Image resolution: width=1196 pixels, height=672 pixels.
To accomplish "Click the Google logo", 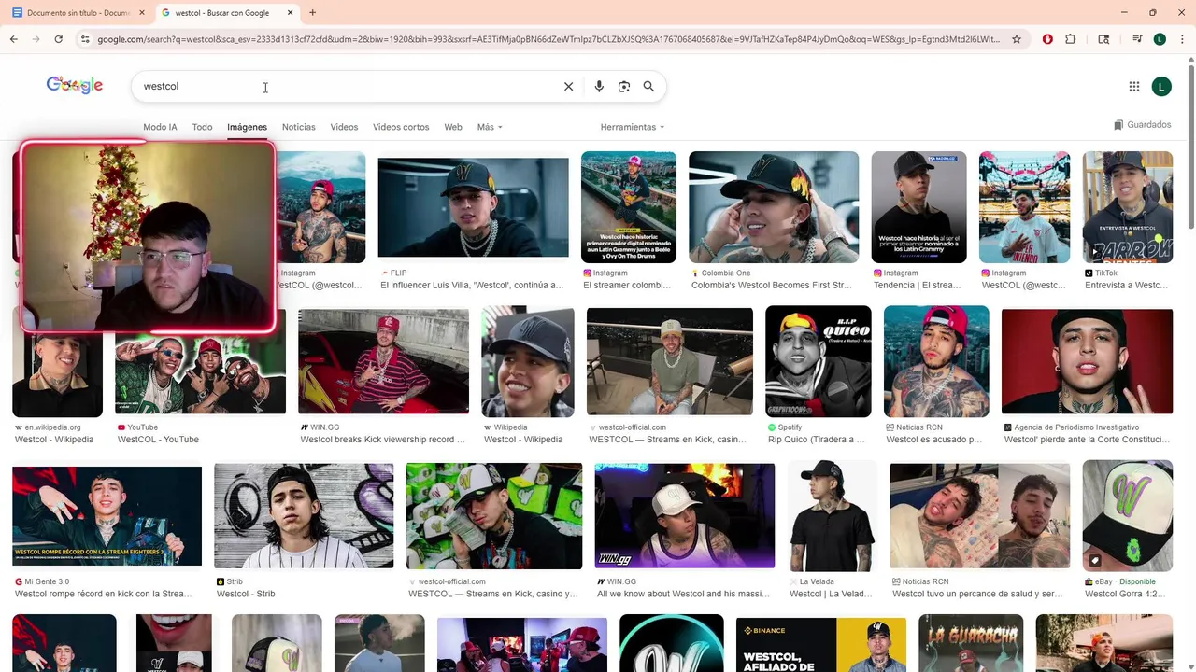I will [x=75, y=85].
